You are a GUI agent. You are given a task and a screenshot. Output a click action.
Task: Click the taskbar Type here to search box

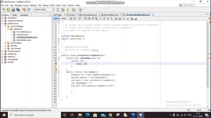point(34,115)
